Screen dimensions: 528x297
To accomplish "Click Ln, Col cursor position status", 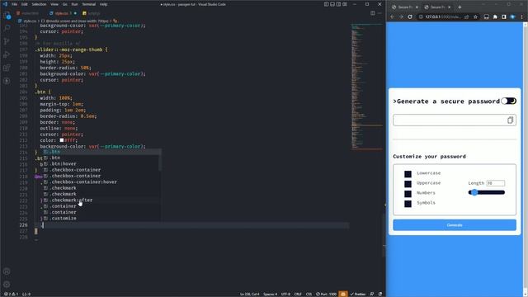I will pyautogui.click(x=249, y=294).
